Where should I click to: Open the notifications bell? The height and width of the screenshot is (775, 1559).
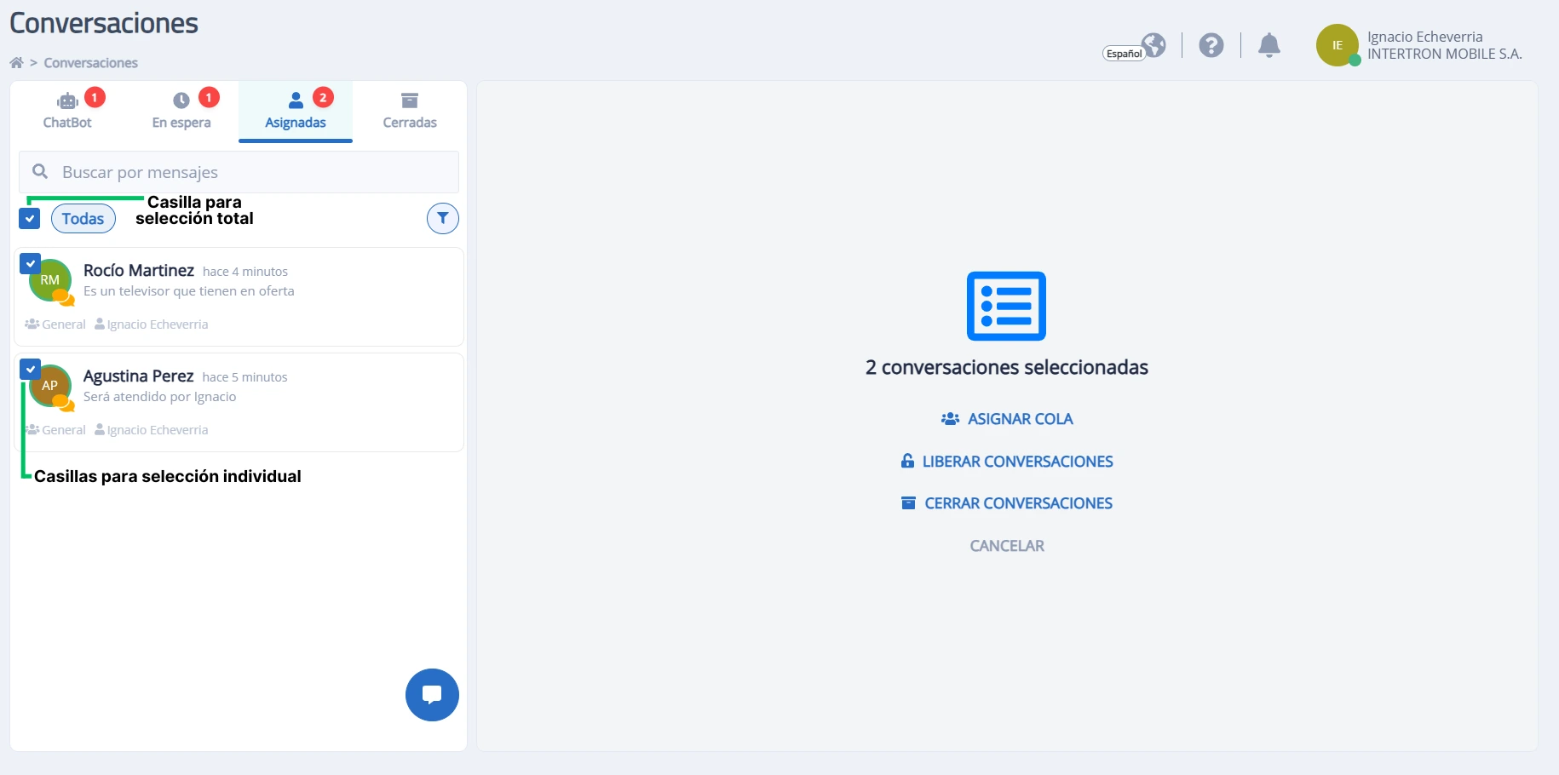click(1269, 45)
